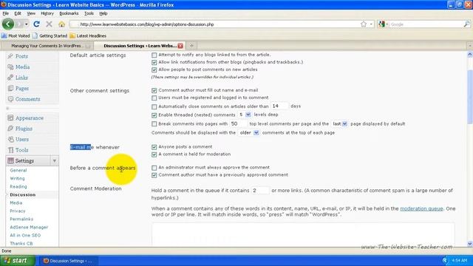Collapse the Settings menu arrow
473x266 pixels.
[54, 161]
